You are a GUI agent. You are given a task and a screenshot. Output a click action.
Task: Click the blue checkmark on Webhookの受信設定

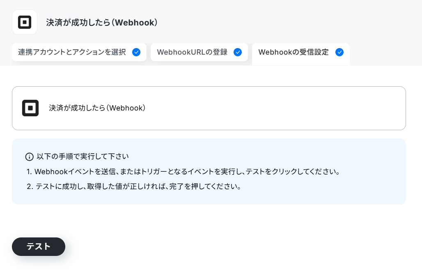[339, 52]
